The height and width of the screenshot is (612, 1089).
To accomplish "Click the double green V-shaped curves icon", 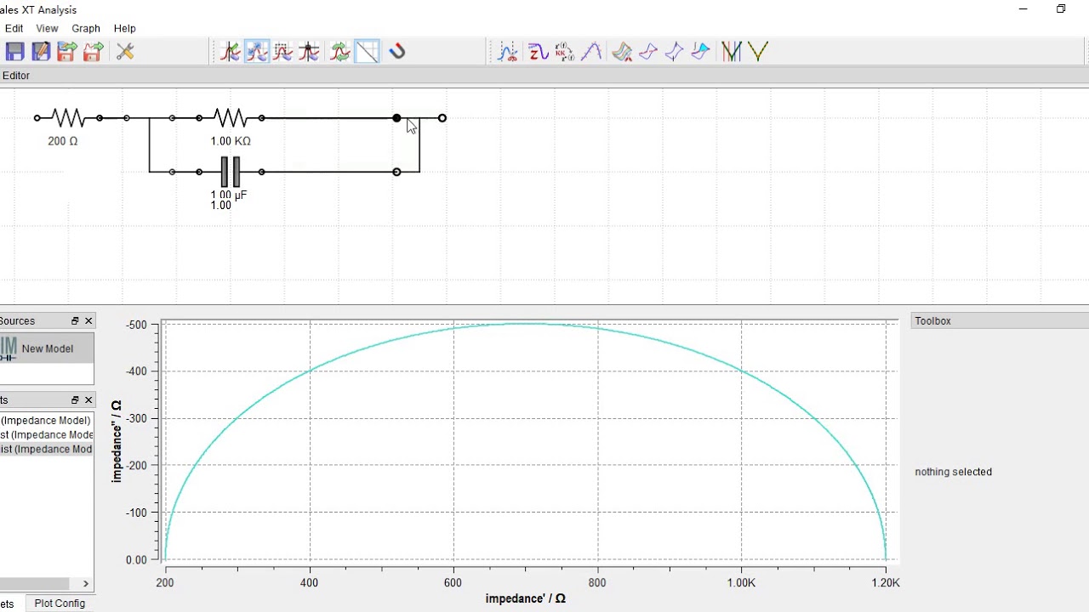I will click(731, 52).
